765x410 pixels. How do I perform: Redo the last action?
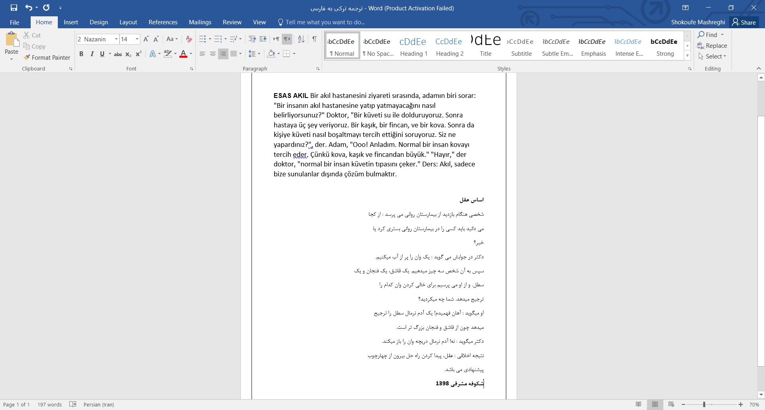point(46,8)
